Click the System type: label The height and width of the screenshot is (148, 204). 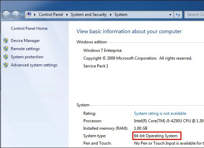click(95, 136)
